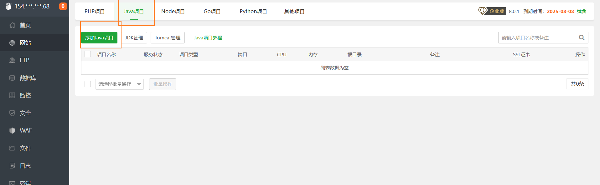Check the checkbox beside batch operation dropdown
The image size is (600, 185).
(88, 84)
